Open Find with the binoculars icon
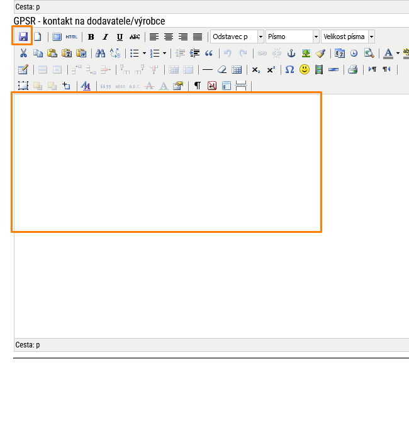The image size is (409, 428). 101,53
